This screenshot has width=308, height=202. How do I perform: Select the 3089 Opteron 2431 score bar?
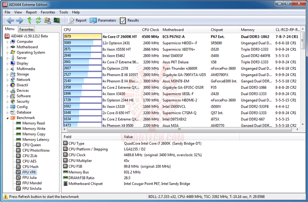[83, 43]
